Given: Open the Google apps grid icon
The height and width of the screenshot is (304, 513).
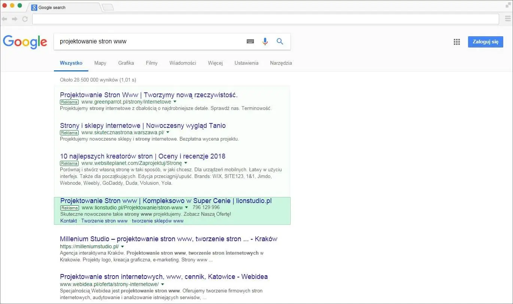Looking at the screenshot, I should 456,42.
